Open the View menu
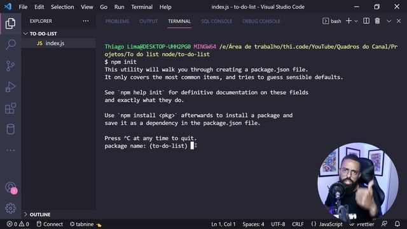The height and width of the screenshot is (229, 407). point(87,7)
